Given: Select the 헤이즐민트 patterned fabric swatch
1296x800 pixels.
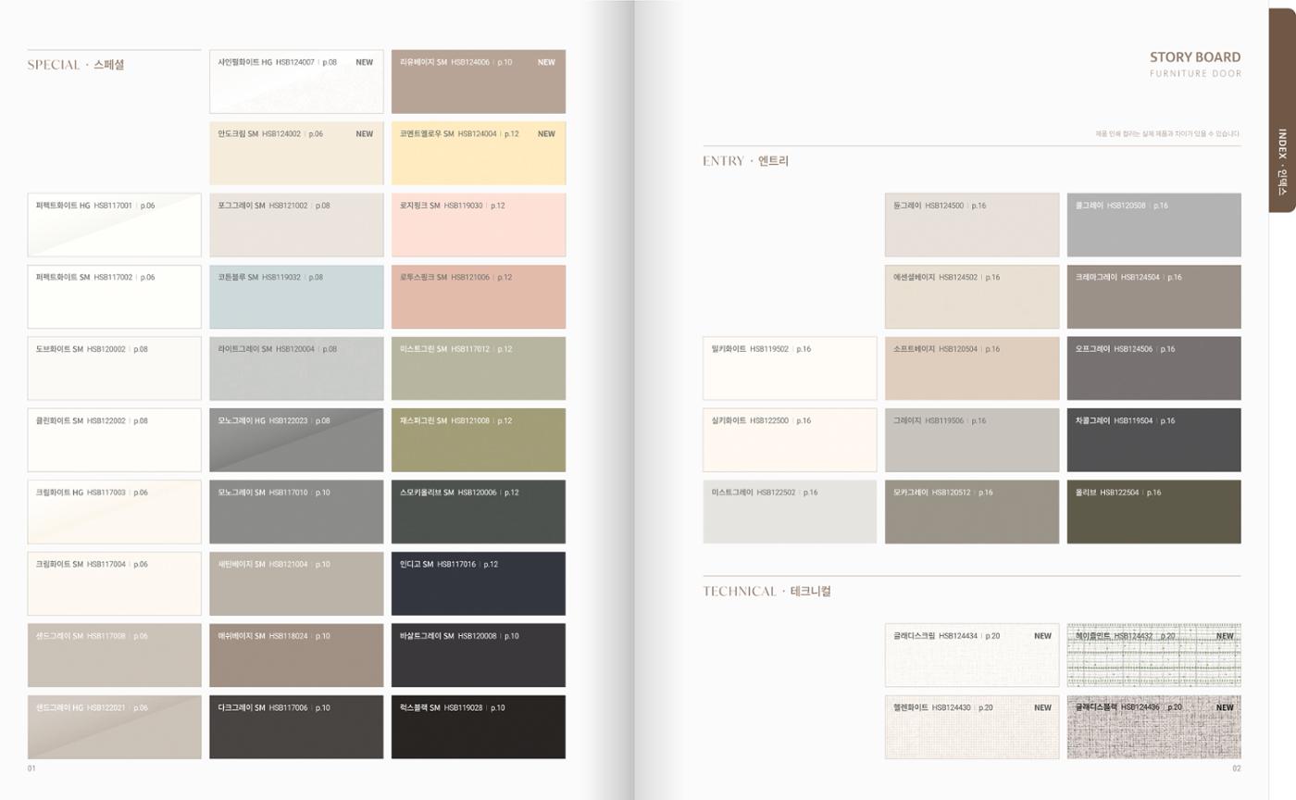Looking at the screenshot, I should click(x=1153, y=655).
